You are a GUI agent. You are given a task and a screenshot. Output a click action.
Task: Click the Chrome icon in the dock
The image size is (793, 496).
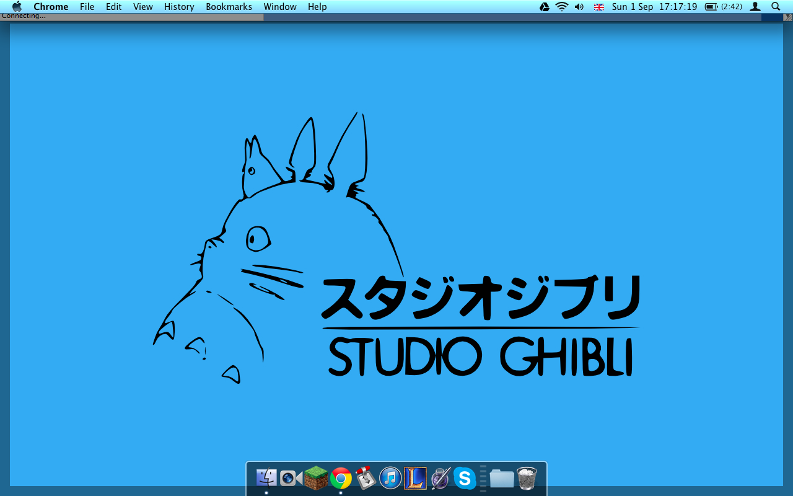tap(341, 478)
